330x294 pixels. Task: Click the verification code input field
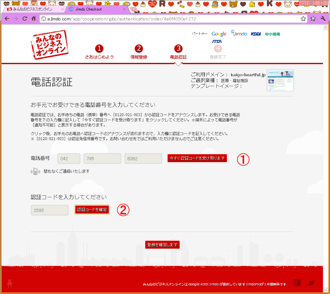[x=50, y=210]
